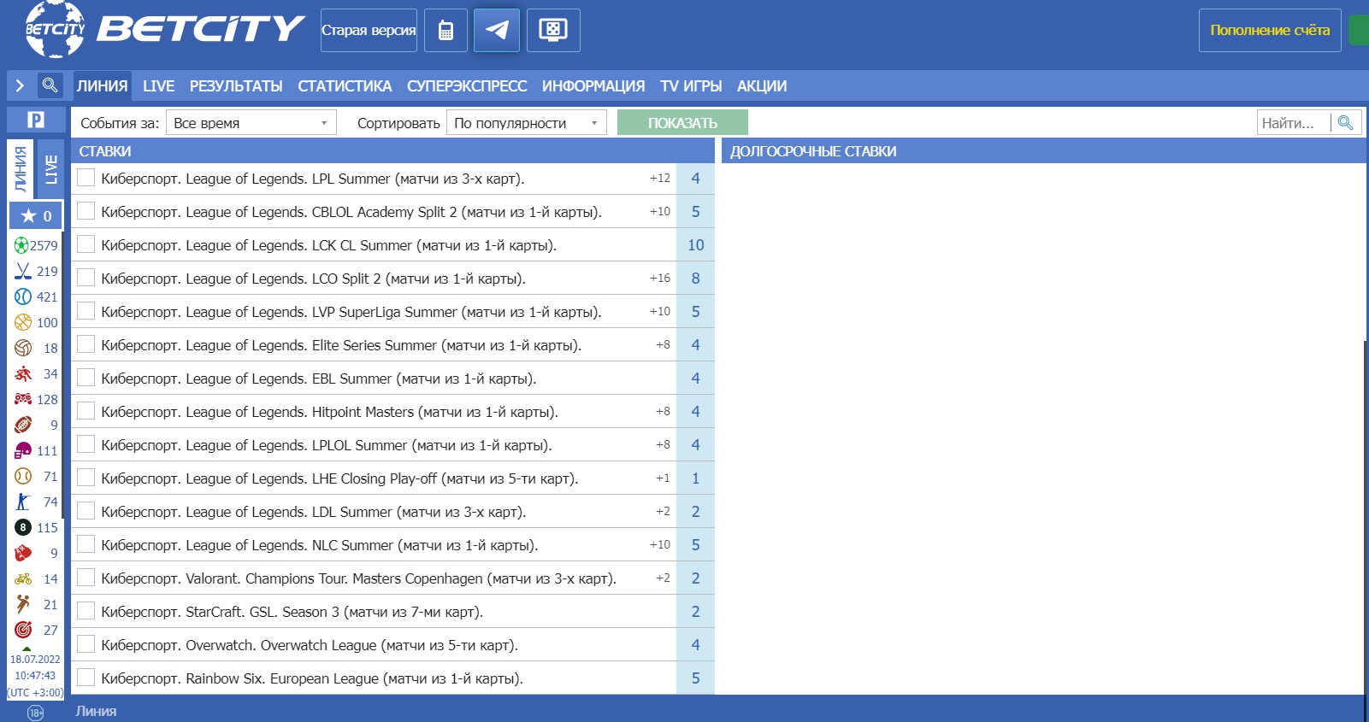1369x722 pixels.
Task: Select the billiards 8-ball icon
Action: tap(23, 528)
